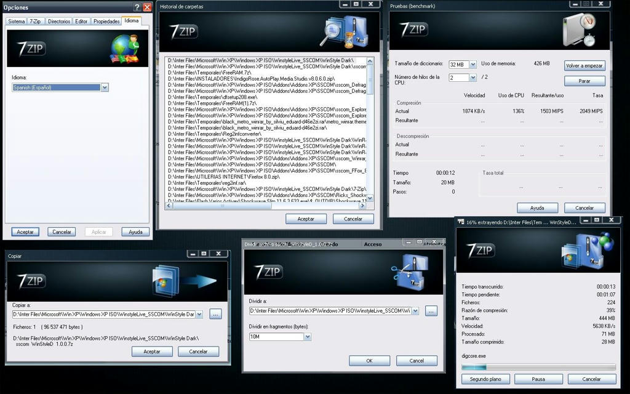Click Cancelar in the Pruebas window
Viewport: 630px width, 394px height.
584,208
